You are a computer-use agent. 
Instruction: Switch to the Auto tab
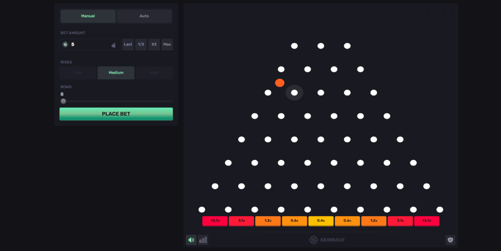(144, 16)
